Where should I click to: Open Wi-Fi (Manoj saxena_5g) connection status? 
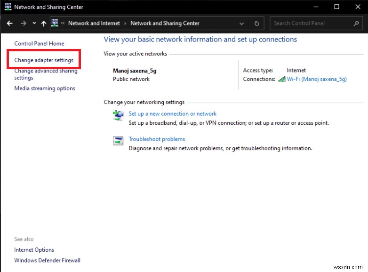(x=317, y=79)
